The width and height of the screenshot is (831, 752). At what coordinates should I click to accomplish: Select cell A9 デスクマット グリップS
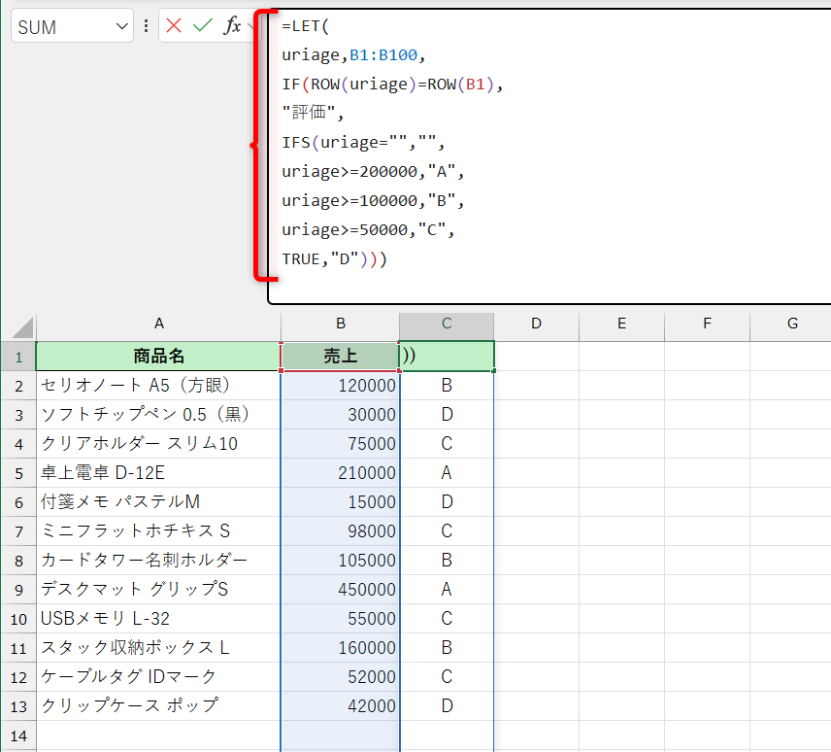pyautogui.click(x=158, y=589)
